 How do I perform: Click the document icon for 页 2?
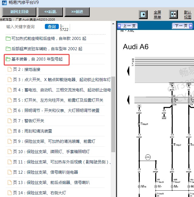[10, 69]
